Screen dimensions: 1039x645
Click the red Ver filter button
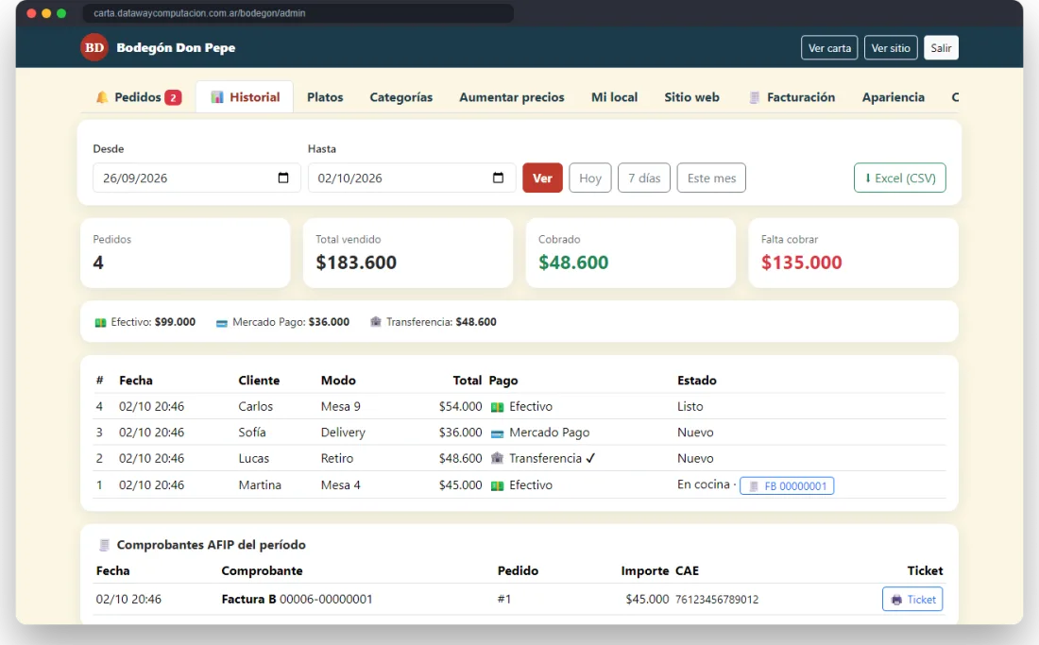[x=543, y=178]
